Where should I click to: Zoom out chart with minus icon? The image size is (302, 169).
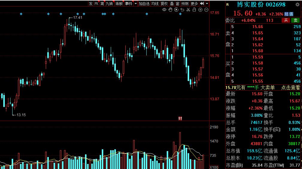[x=206, y=10]
